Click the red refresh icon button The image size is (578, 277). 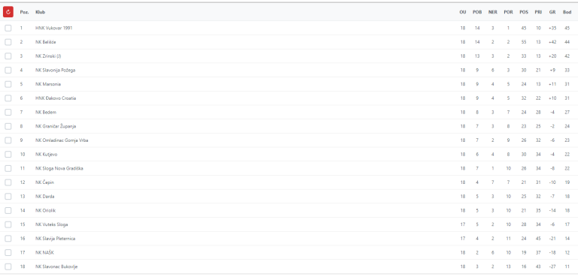[8, 12]
